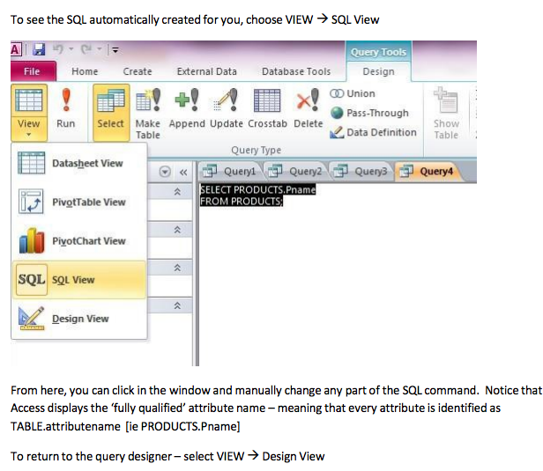Switch to the Query1 document tab
The height and width of the screenshot is (471, 543).
(229, 171)
